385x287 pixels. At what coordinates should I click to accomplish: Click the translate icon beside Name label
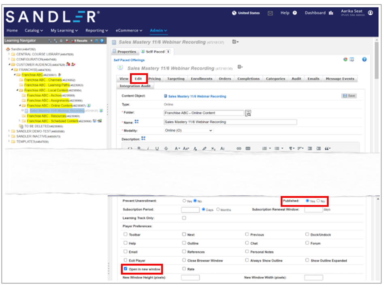(136, 121)
